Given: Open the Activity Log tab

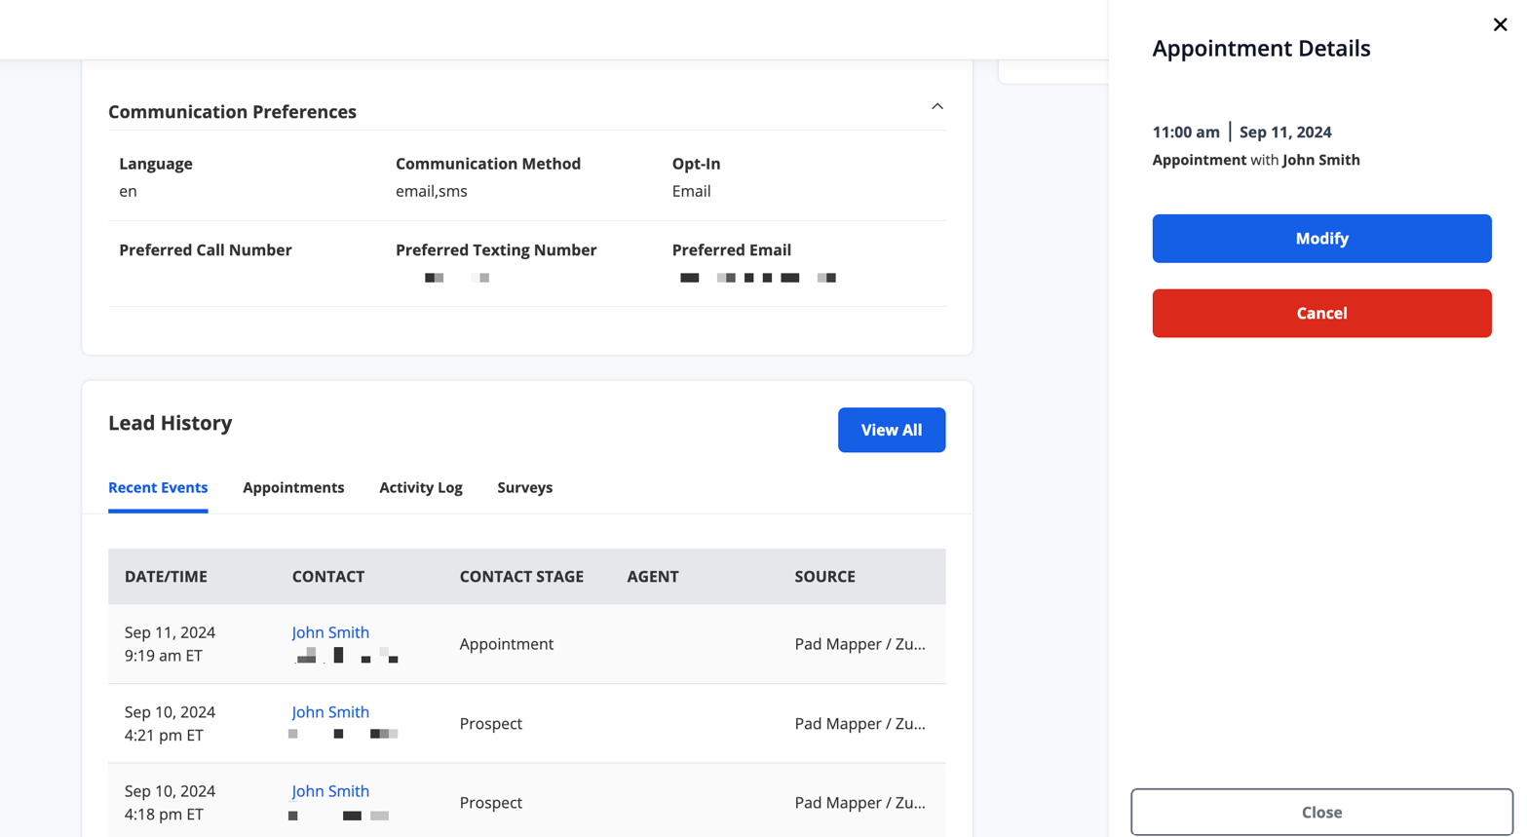Looking at the screenshot, I should 421,487.
